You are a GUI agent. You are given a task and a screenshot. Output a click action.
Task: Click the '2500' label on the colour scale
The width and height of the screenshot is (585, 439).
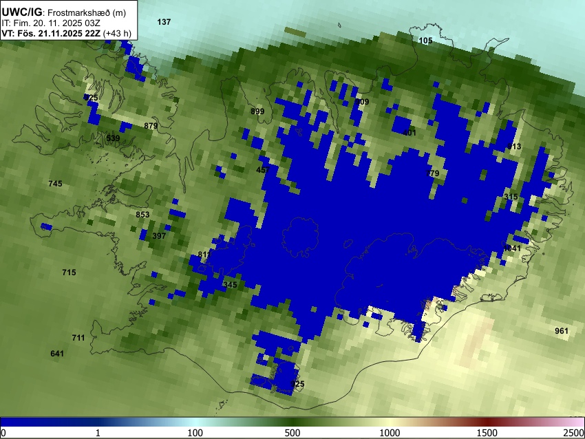(x=575, y=433)
